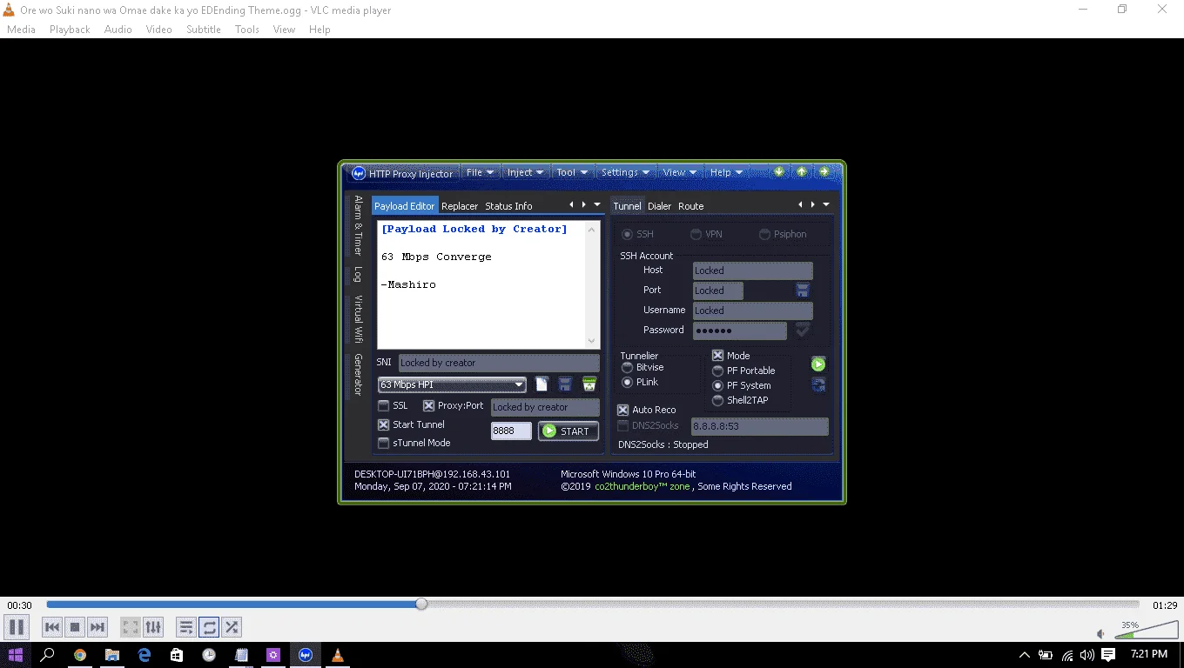Switch to the Route tab
Image resolution: width=1184 pixels, height=668 pixels.
click(691, 206)
